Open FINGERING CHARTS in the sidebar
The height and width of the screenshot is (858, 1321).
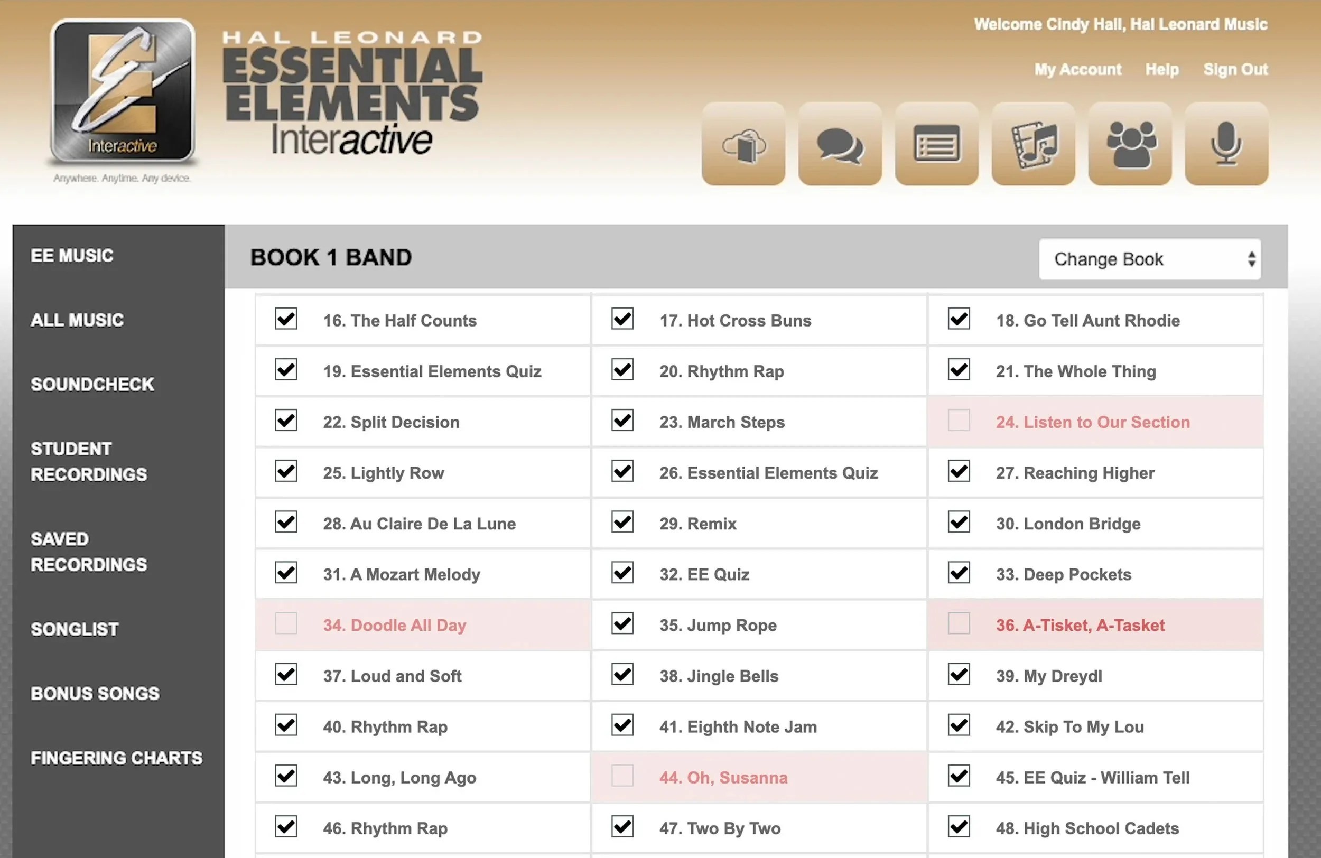[117, 758]
